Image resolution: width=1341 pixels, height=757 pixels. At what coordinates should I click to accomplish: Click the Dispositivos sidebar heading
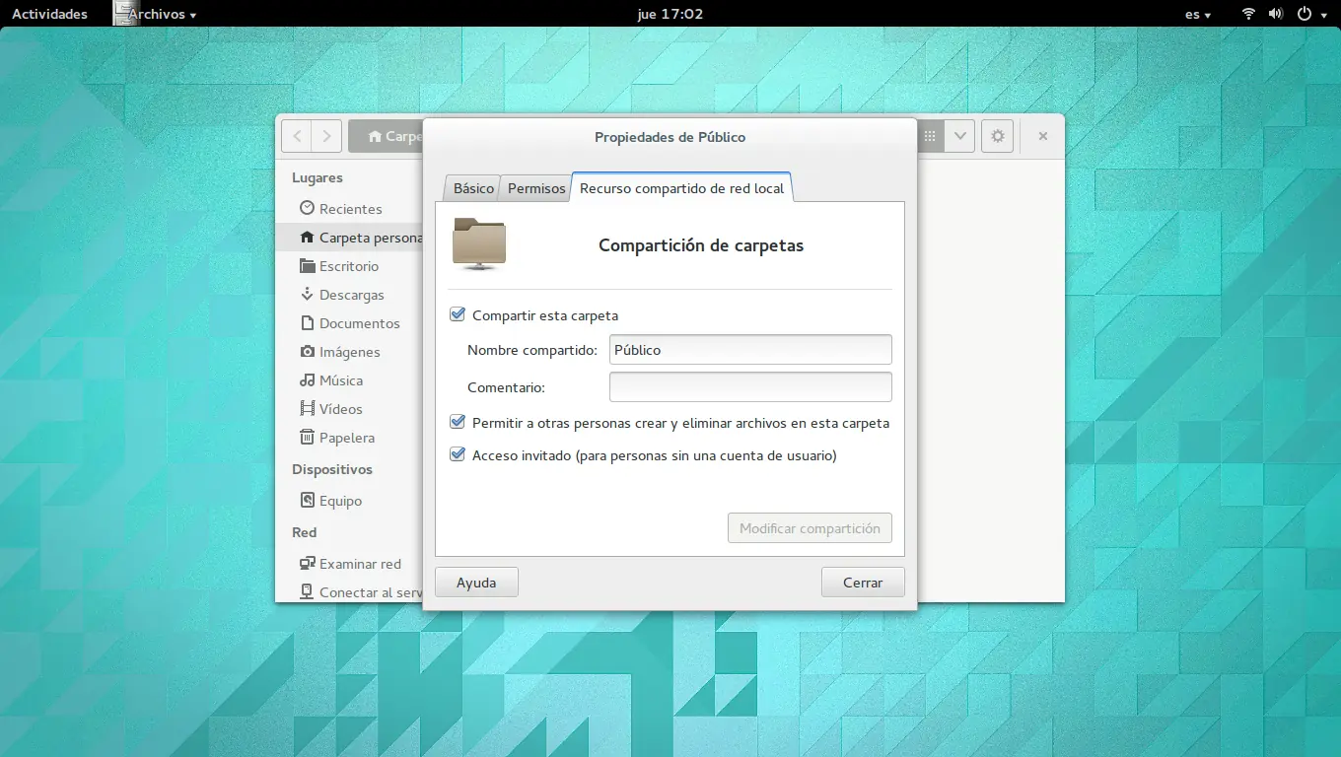click(332, 469)
